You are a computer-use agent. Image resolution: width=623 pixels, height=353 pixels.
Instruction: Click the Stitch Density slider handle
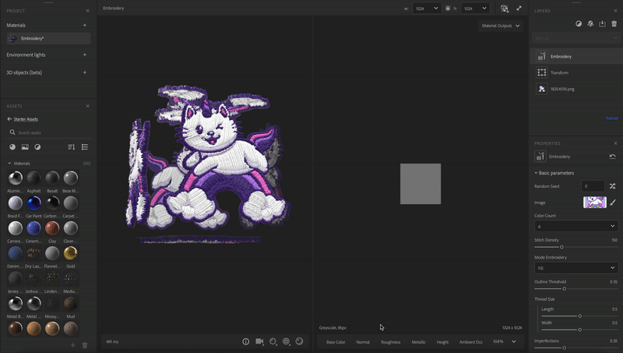(x=561, y=247)
